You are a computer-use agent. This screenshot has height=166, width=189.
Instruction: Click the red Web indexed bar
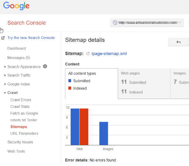click(84, 127)
